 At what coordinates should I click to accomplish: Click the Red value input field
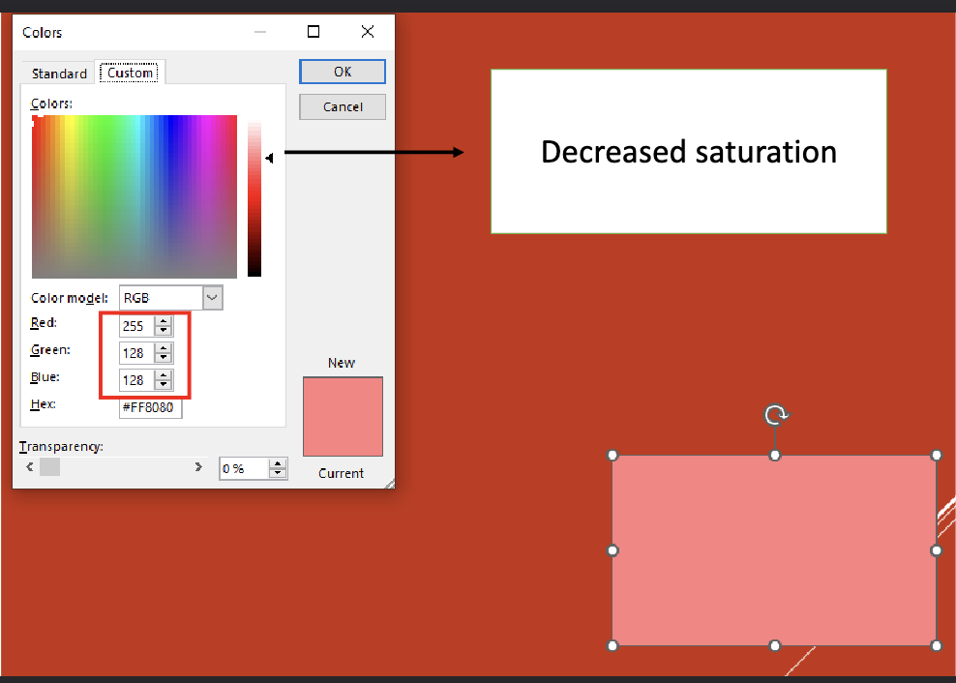[x=136, y=326]
